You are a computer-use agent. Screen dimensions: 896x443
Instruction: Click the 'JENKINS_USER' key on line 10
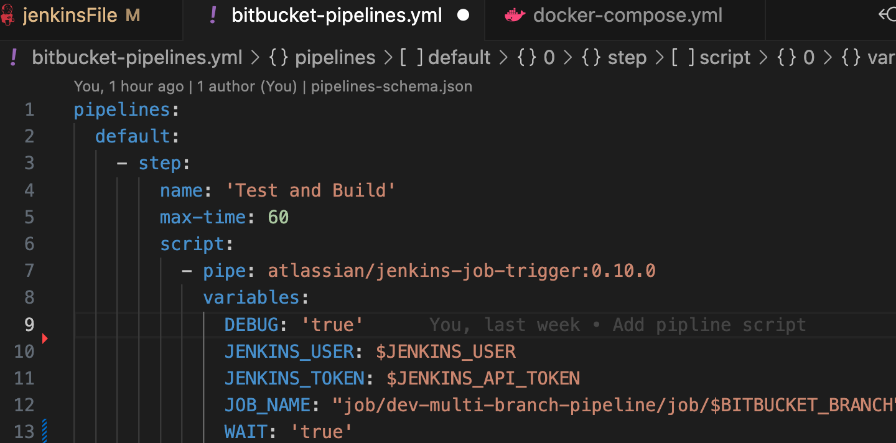289,352
